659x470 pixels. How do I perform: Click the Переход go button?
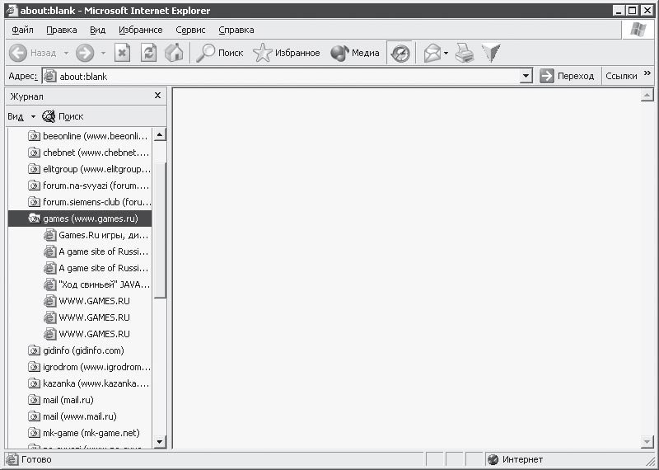point(567,76)
